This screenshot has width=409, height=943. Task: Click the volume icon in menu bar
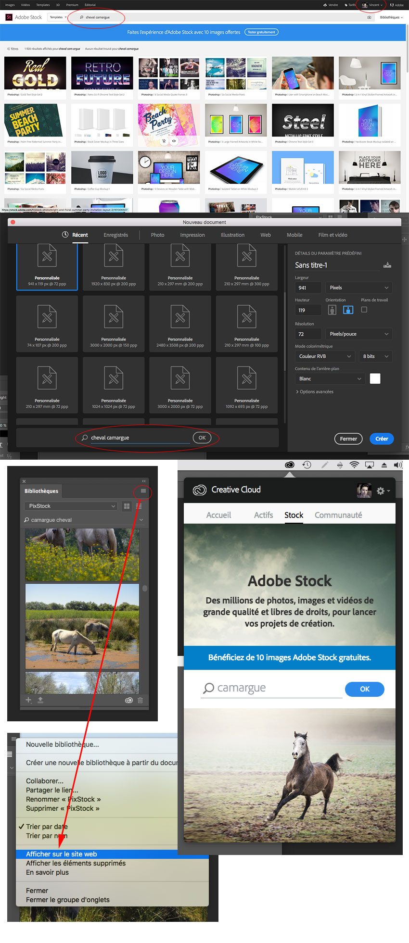coord(397,465)
